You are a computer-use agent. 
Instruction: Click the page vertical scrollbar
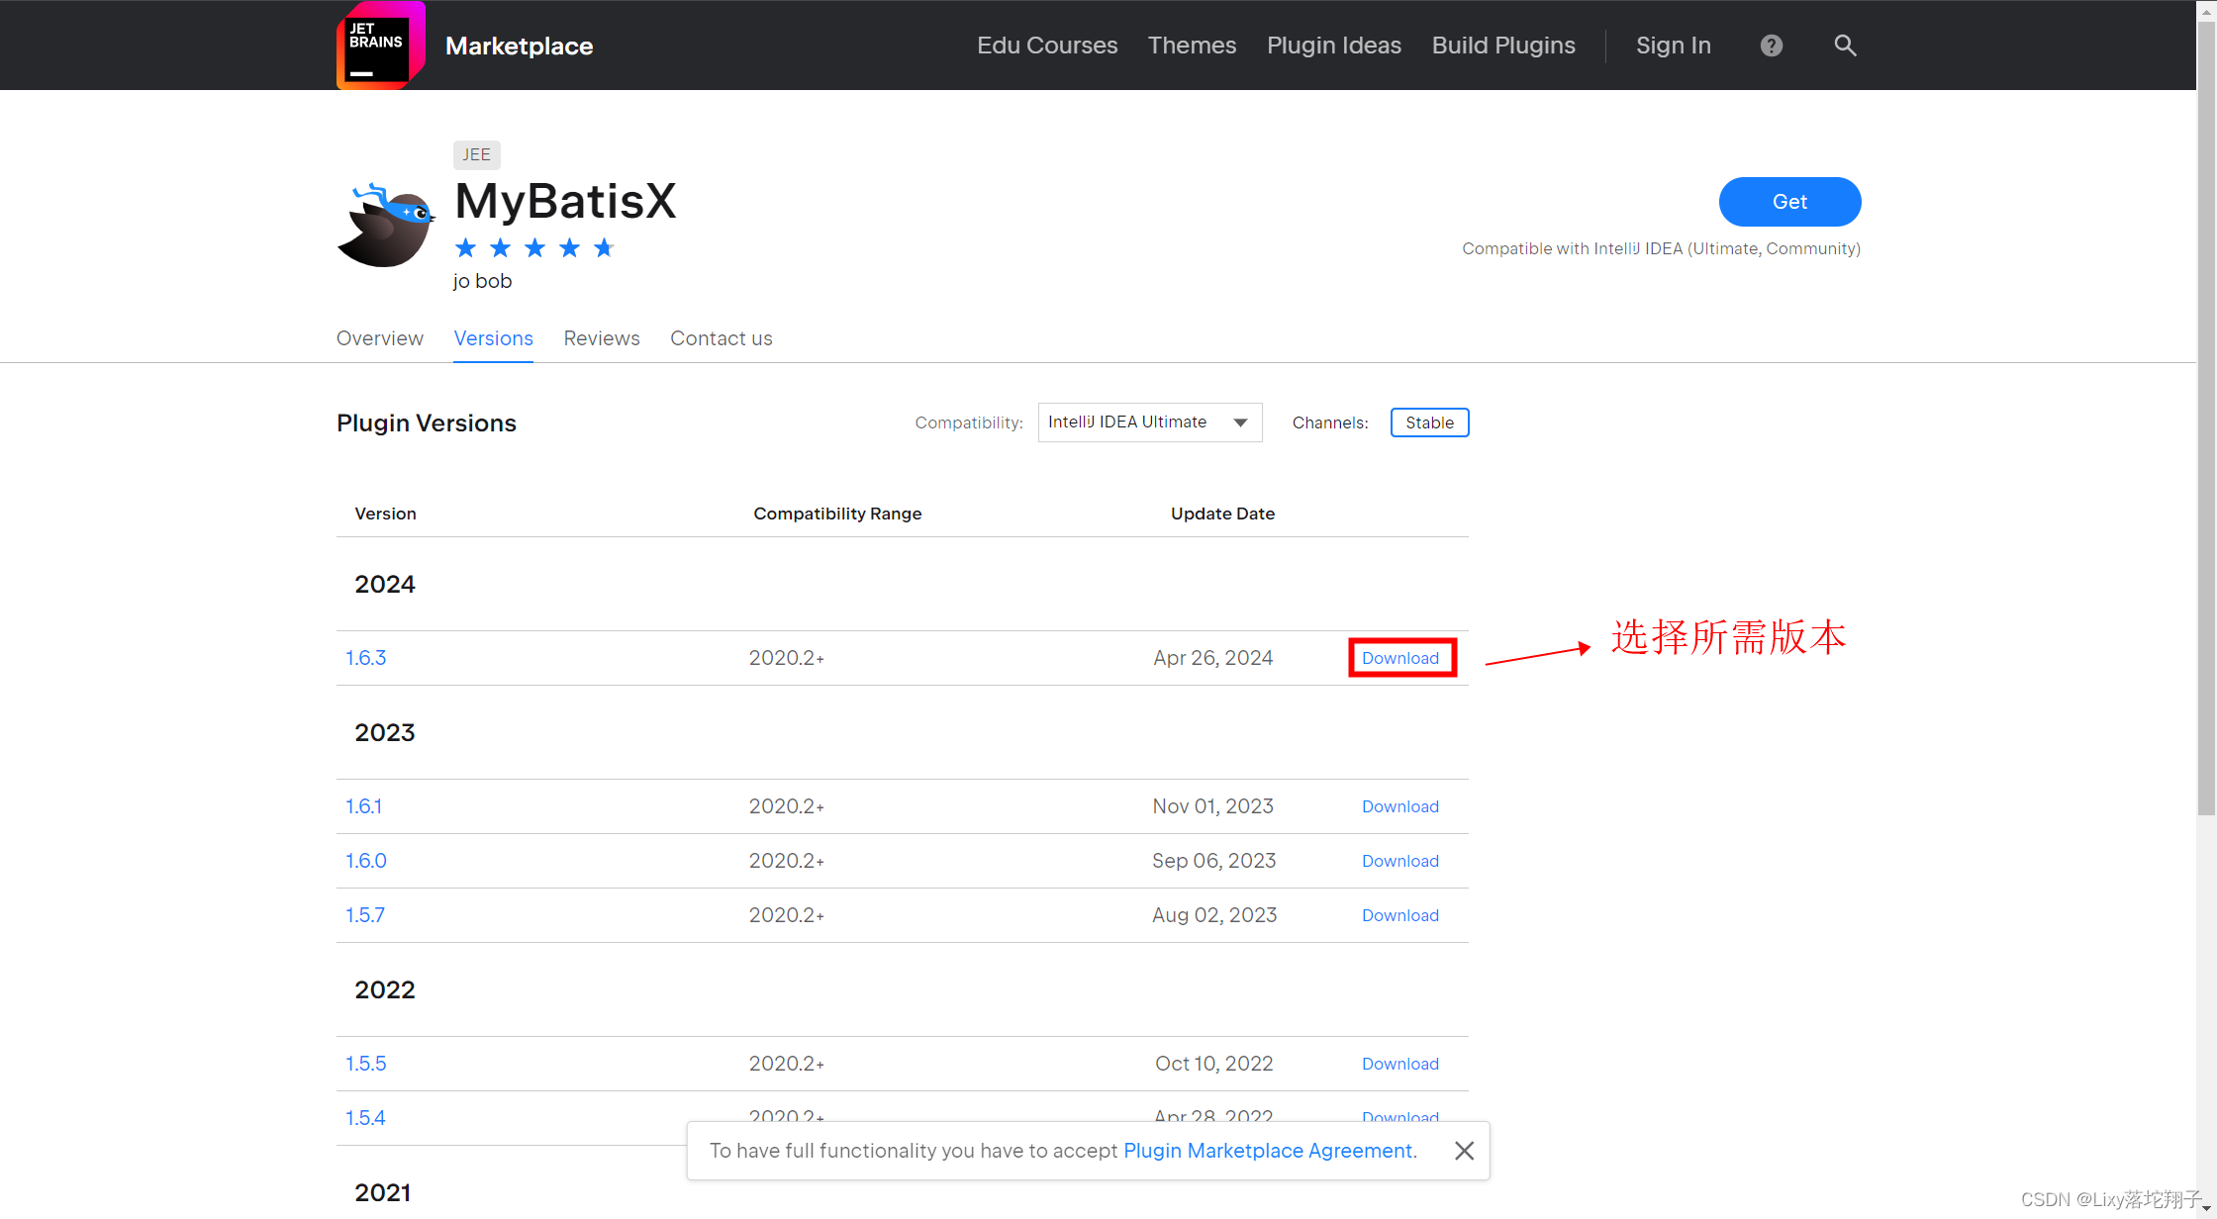pyautogui.click(x=2206, y=416)
